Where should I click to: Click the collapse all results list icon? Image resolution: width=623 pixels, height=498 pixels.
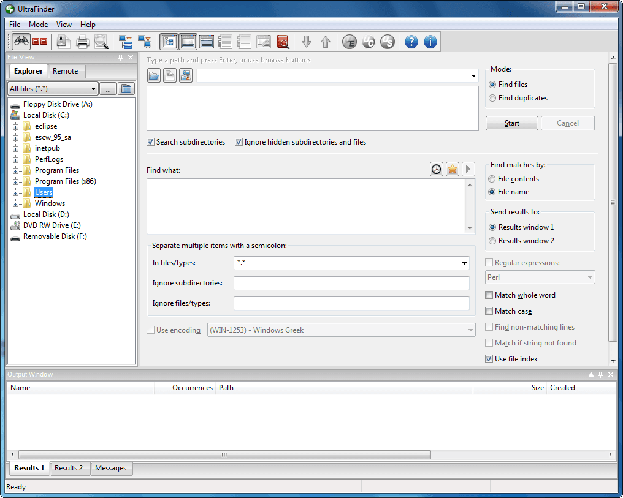[244, 41]
